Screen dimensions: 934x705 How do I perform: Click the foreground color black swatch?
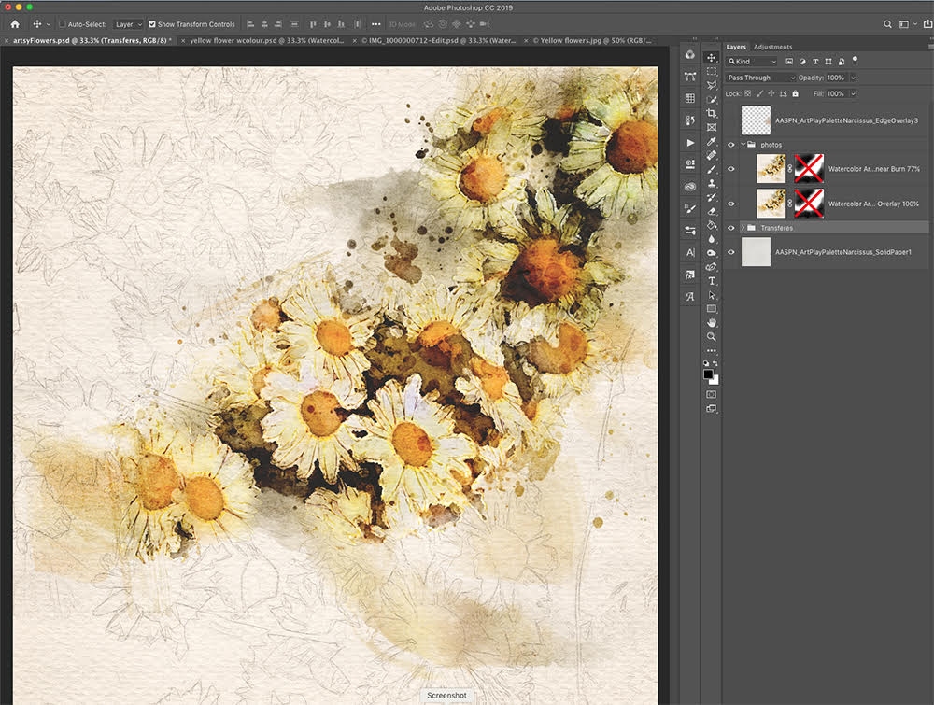click(707, 374)
